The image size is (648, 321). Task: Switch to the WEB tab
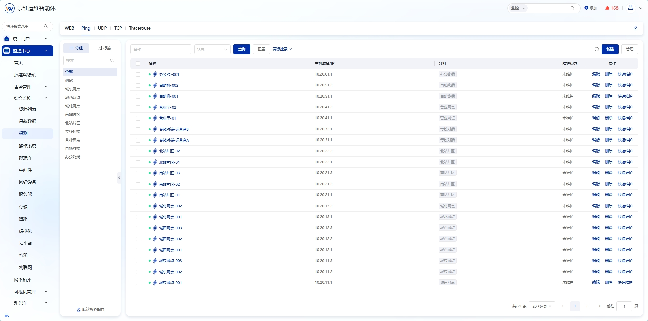(69, 28)
